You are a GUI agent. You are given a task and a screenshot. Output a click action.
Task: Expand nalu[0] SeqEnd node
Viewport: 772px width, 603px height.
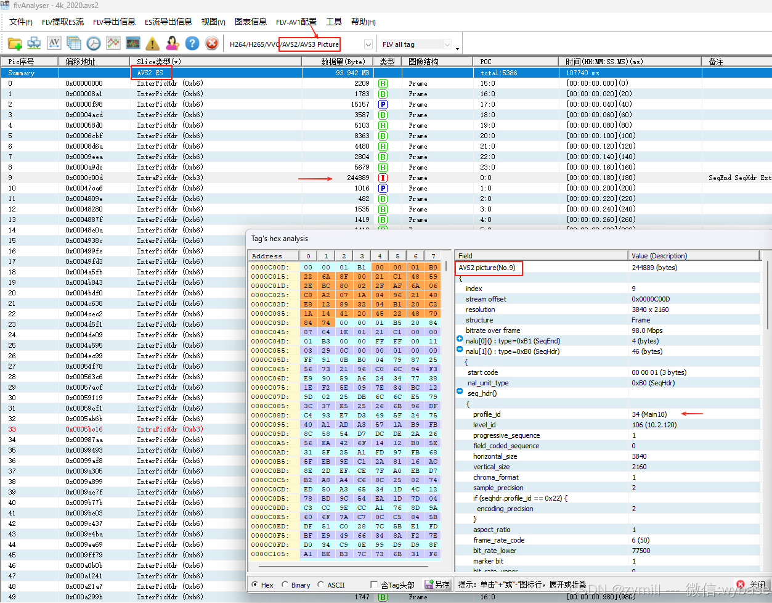coord(460,339)
